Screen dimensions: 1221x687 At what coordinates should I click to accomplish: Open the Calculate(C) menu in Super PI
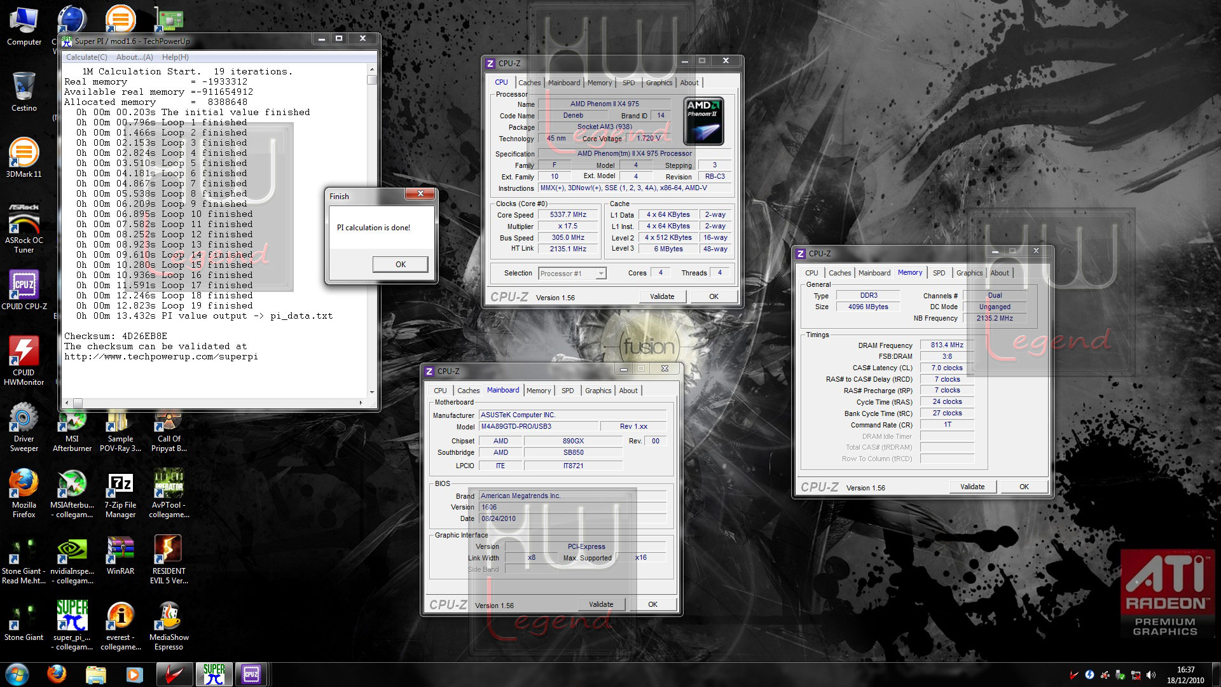87,57
